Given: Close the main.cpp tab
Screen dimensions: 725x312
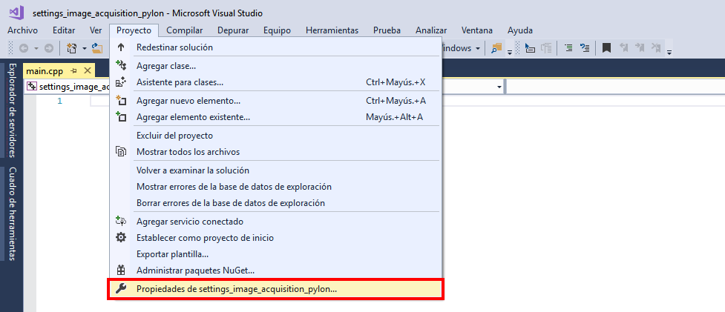Looking at the screenshot, I should pyautogui.click(x=87, y=71).
